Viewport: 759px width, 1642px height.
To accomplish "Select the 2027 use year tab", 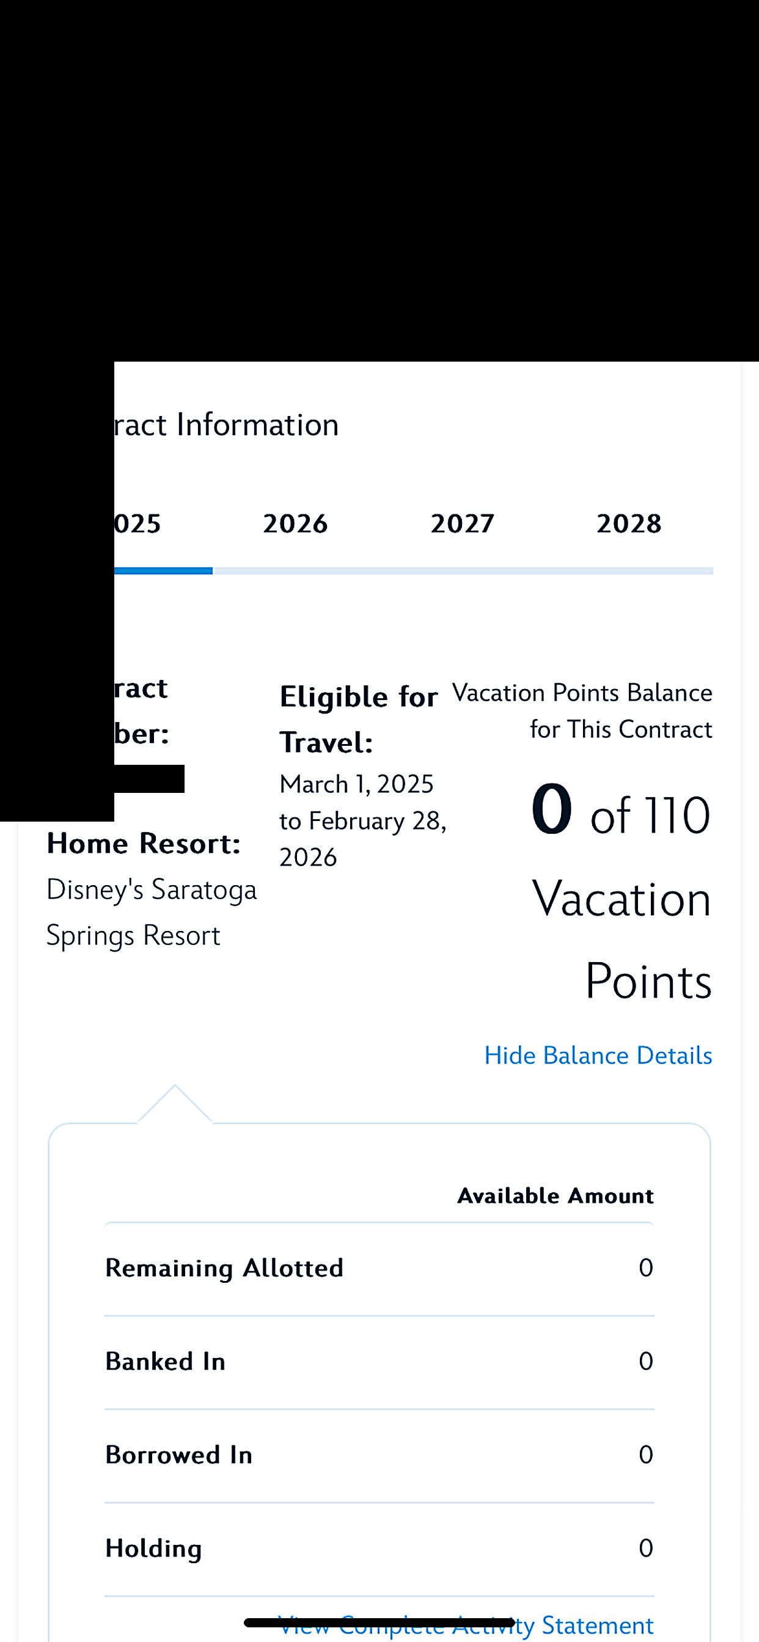I will tap(463, 524).
